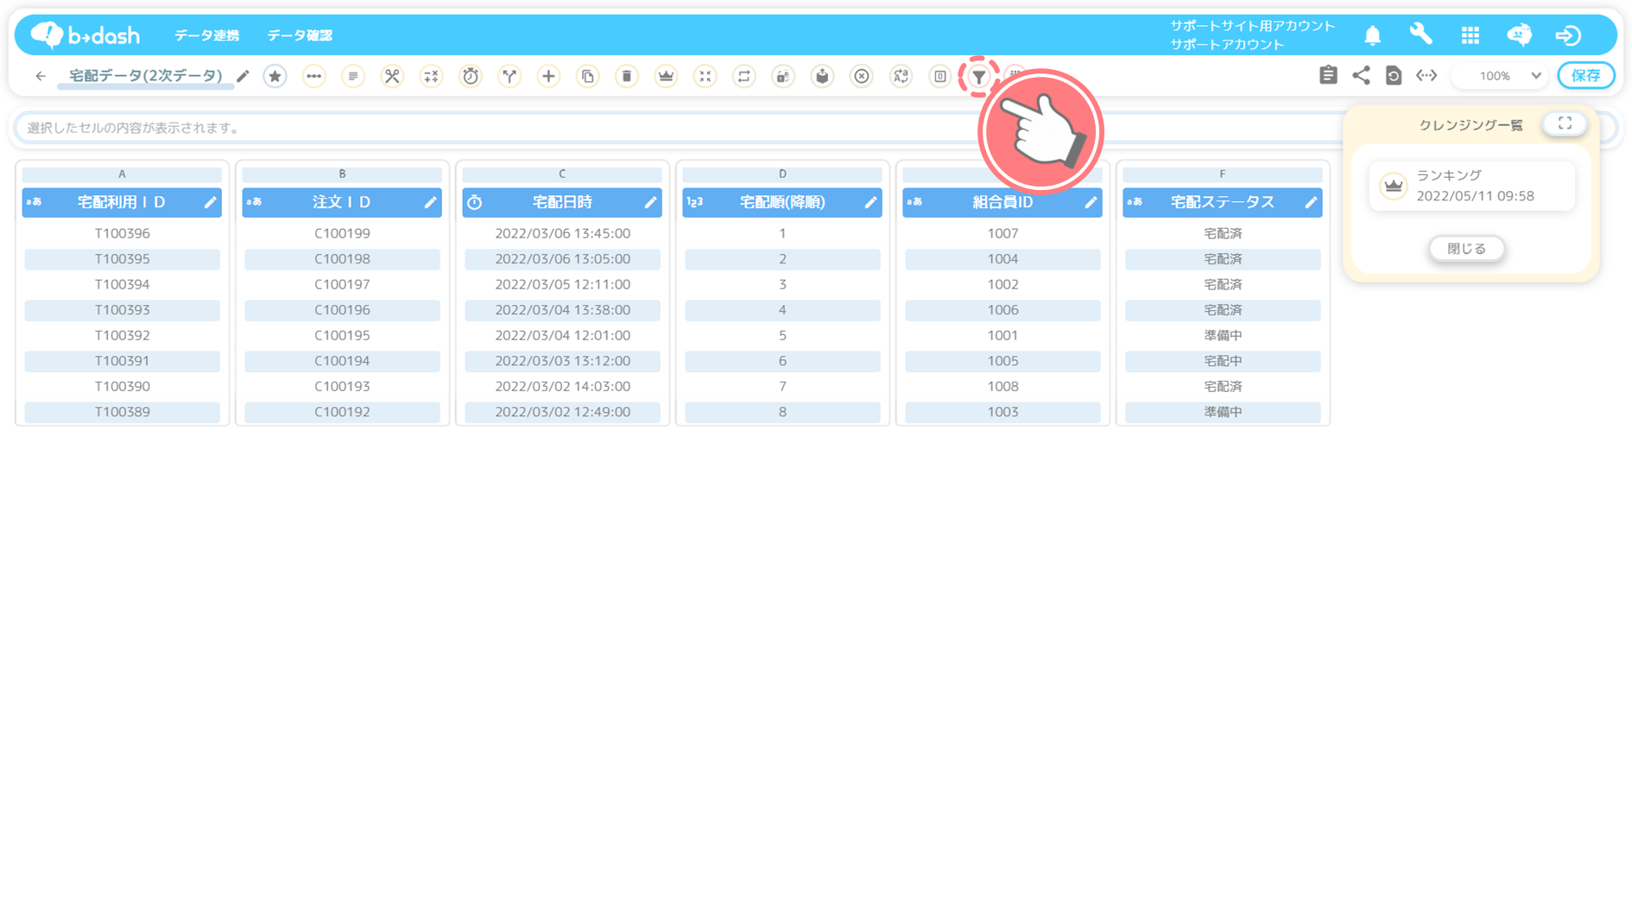Click the three-dots connector toolbar icon
Screen dimensions: 1632x918
point(314,76)
